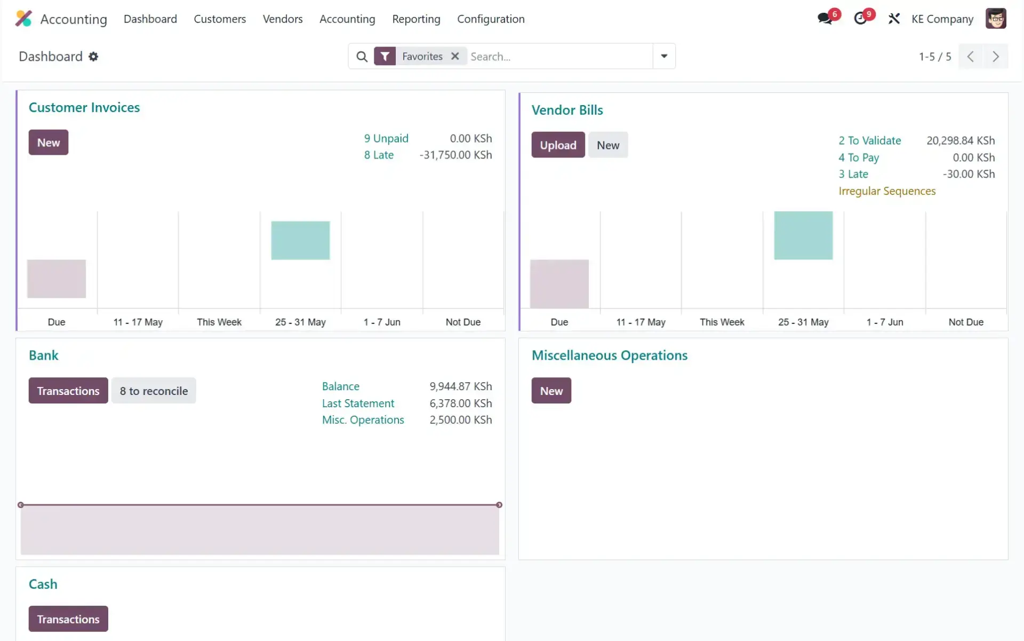Open the Irregular Sequences link
Screen dimensions: 1024x641
click(x=887, y=191)
